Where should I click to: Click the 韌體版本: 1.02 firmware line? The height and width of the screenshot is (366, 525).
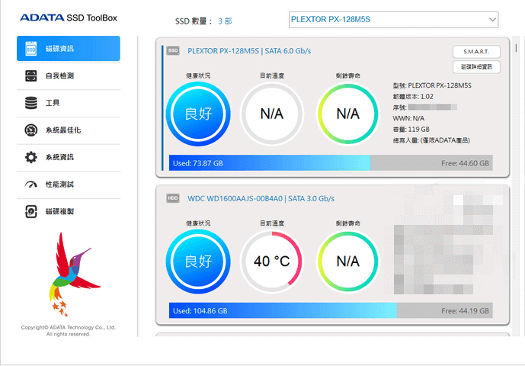(x=413, y=97)
